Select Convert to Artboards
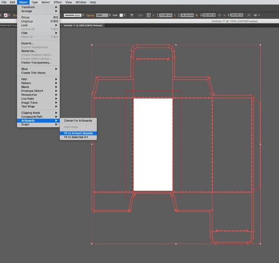Viewport: 279px width, 263px height. click(78, 121)
